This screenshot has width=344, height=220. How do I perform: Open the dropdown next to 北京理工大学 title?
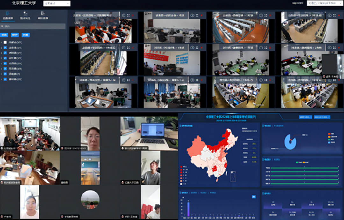click(56, 4)
